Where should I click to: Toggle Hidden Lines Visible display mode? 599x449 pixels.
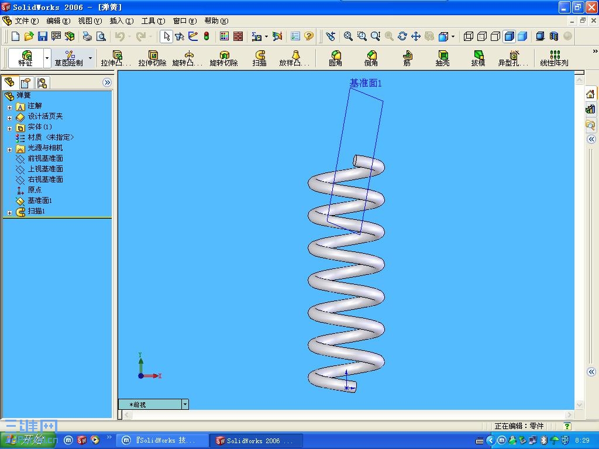pyautogui.click(x=482, y=36)
